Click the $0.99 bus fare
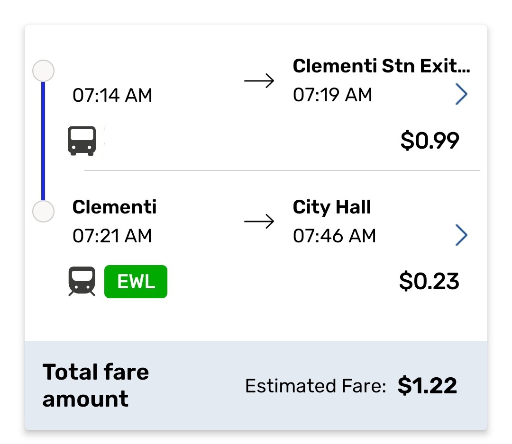 (x=430, y=140)
